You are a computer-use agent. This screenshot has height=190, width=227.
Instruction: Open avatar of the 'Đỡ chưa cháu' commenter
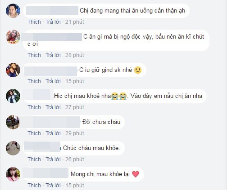coord(13,122)
